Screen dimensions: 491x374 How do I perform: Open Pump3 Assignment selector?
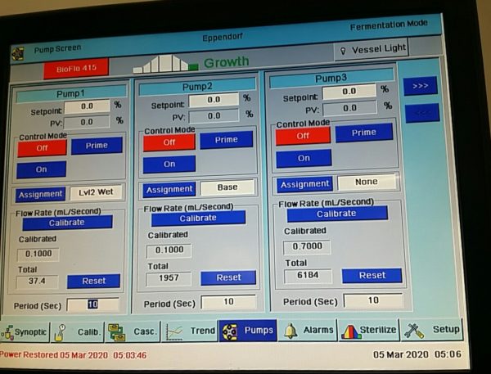[304, 184]
